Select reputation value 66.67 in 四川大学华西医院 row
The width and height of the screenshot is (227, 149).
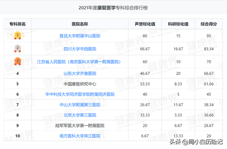click(x=145, y=49)
